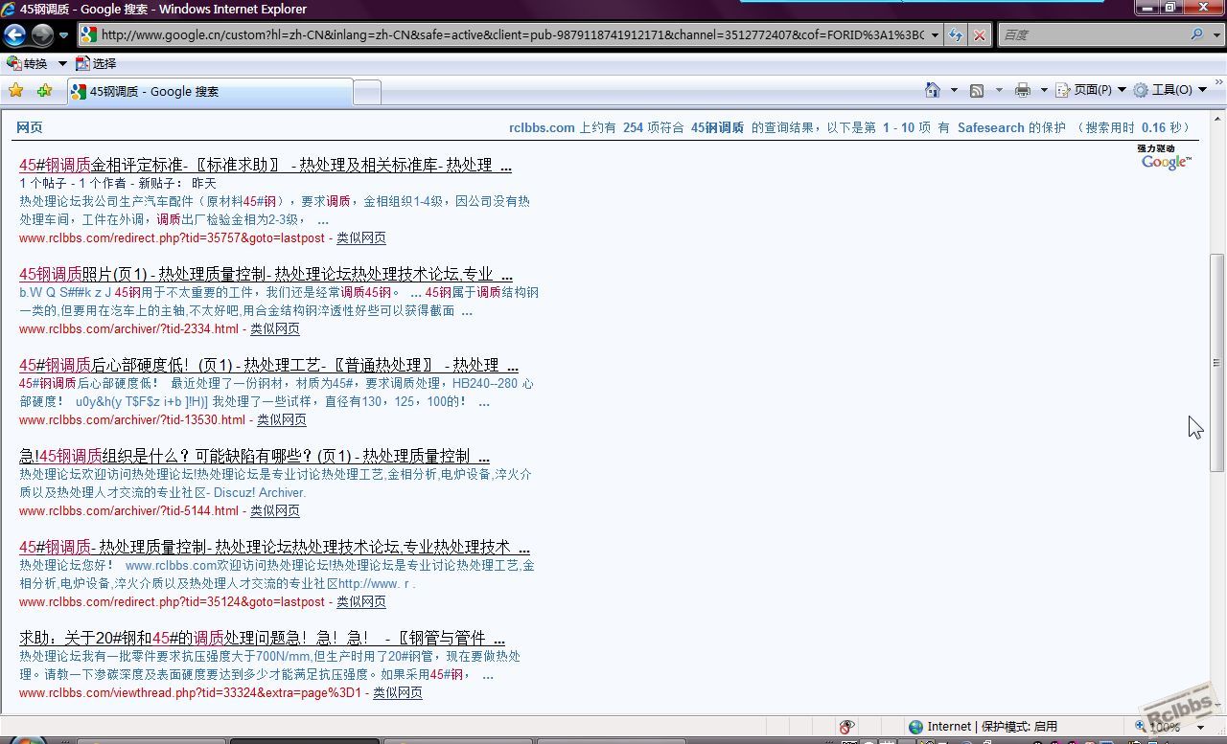Click into the 百度 search box
The width and height of the screenshot is (1227, 744).
(1091, 34)
